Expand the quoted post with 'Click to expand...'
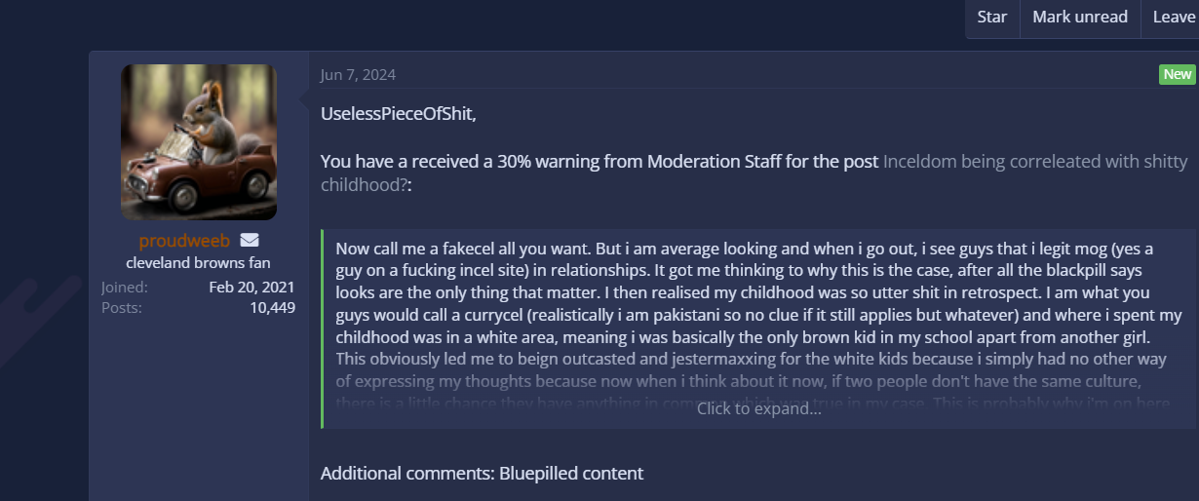Screen dimensions: 1199x501 click(x=758, y=408)
